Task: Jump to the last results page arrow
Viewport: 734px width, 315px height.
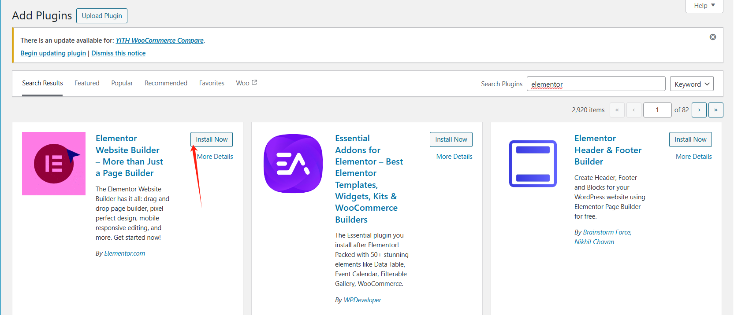Action: 715,110
